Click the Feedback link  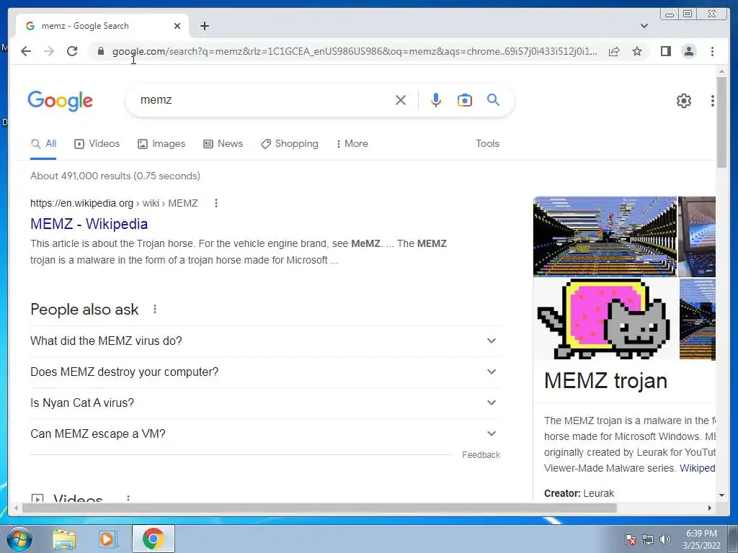click(x=481, y=455)
